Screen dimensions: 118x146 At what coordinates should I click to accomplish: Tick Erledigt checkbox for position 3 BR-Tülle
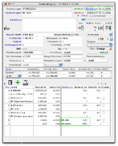pos(103,105)
